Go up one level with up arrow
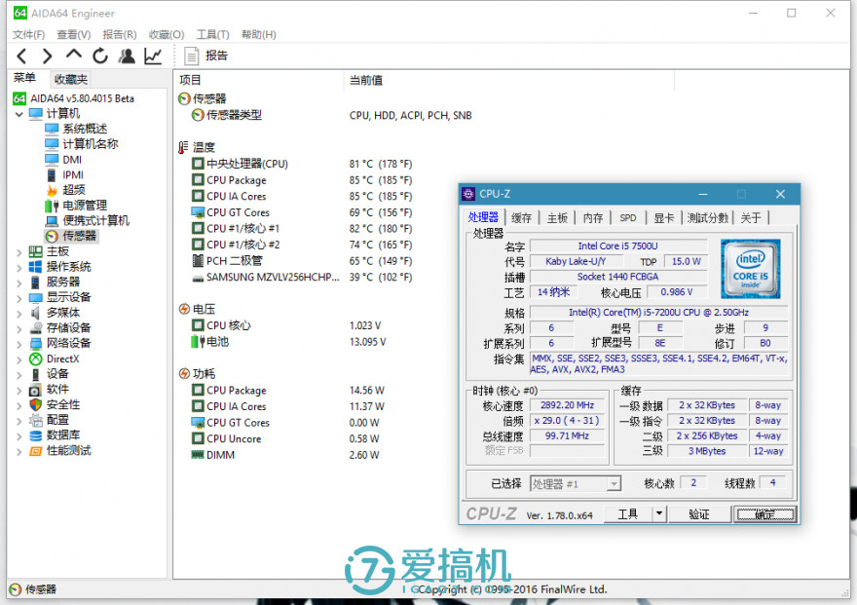 [x=74, y=56]
